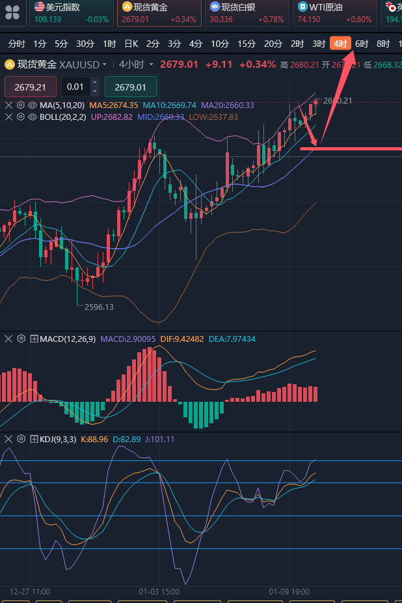Hide the BOLL indicator using eye icon

(x=32, y=117)
